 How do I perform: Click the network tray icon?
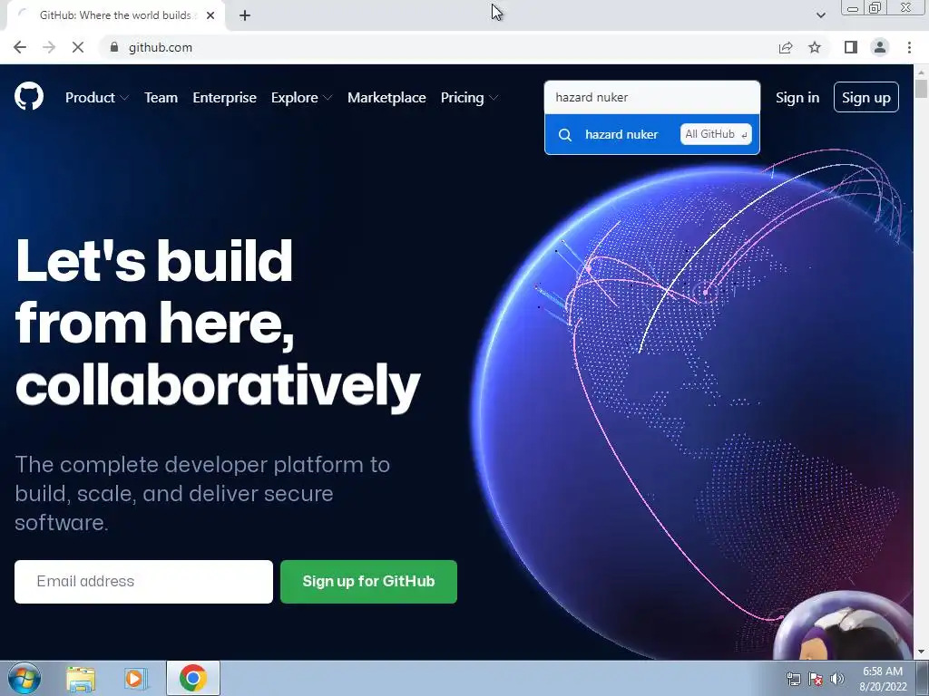click(793, 679)
